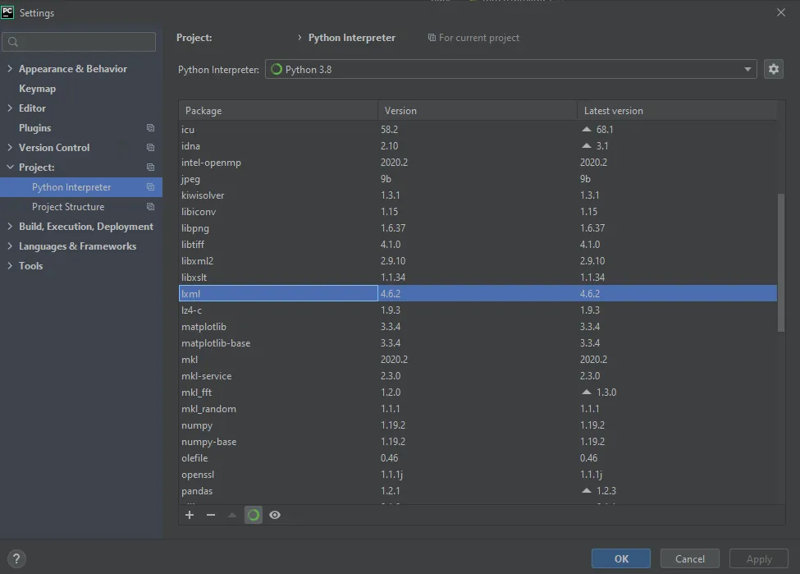This screenshot has height=574, width=800.
Task: Select the matplotlib package row
Action: [478, 326]
